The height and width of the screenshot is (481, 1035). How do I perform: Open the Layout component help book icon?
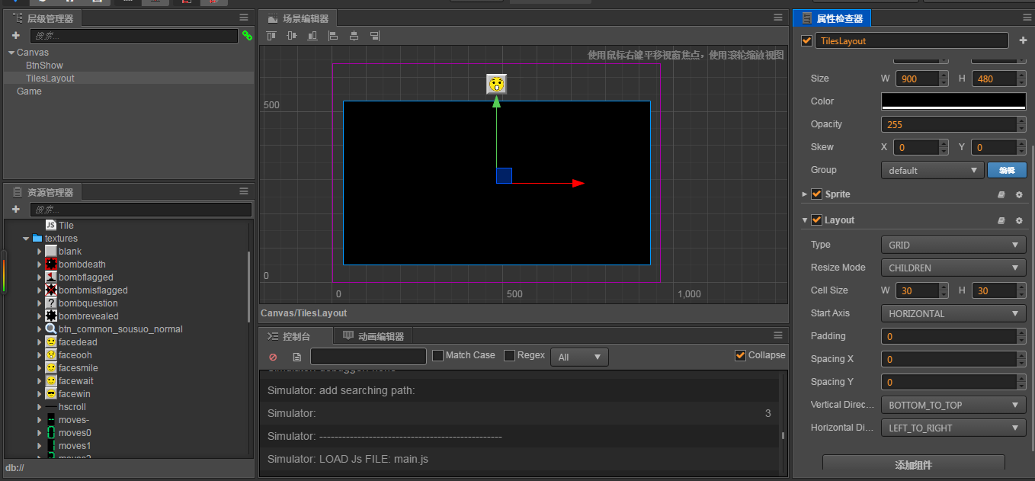(1001, 220)
